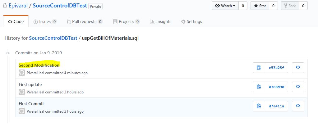Go to the Projects tab

pyautogui.click(x=126, y=21)
